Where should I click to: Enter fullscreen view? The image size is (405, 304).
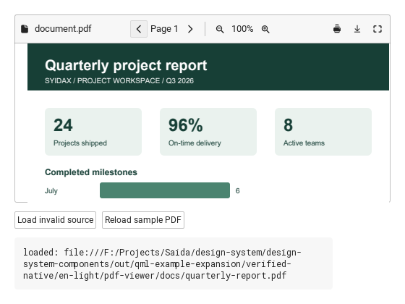[378, 29]
